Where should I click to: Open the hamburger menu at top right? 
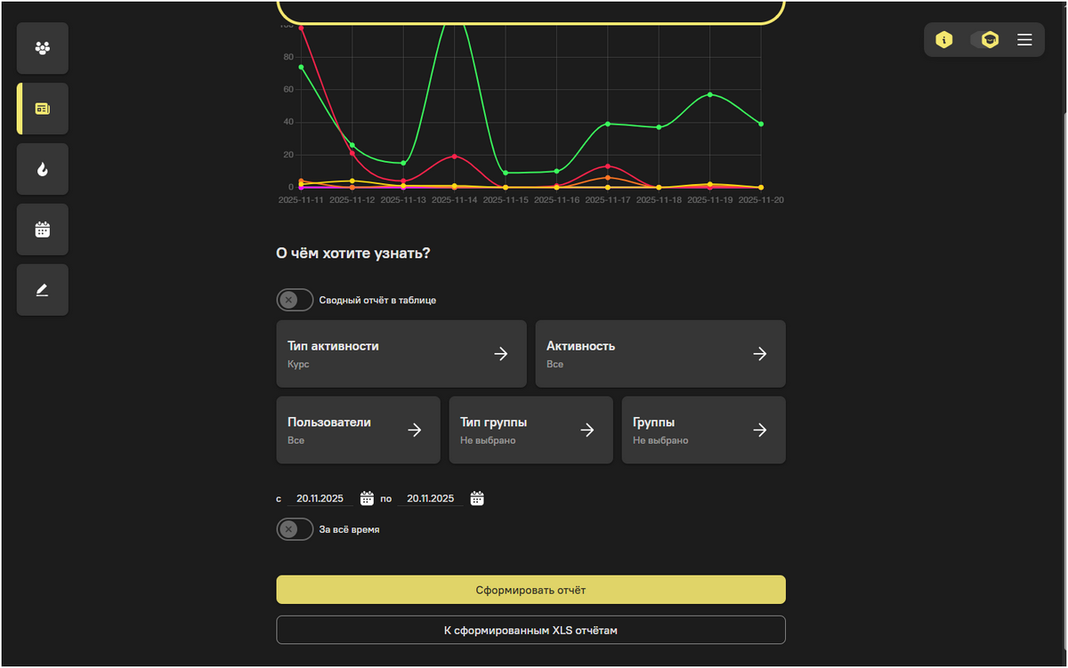[1024, 39]
